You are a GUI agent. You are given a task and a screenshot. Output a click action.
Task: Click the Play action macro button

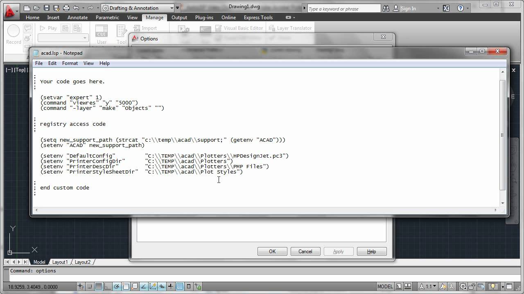point(48,28)
